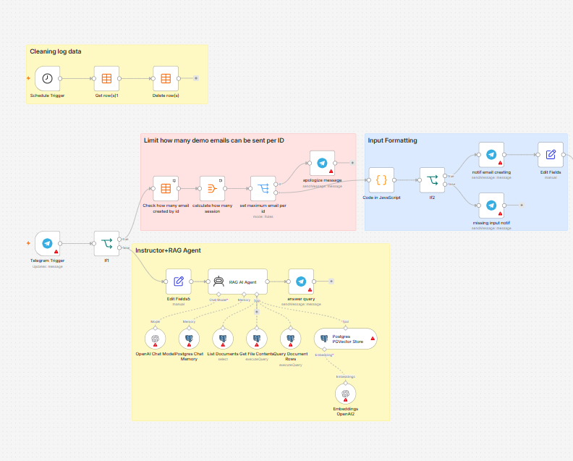
Task: Open the List Documents Postgres tool
Action: 223,339
